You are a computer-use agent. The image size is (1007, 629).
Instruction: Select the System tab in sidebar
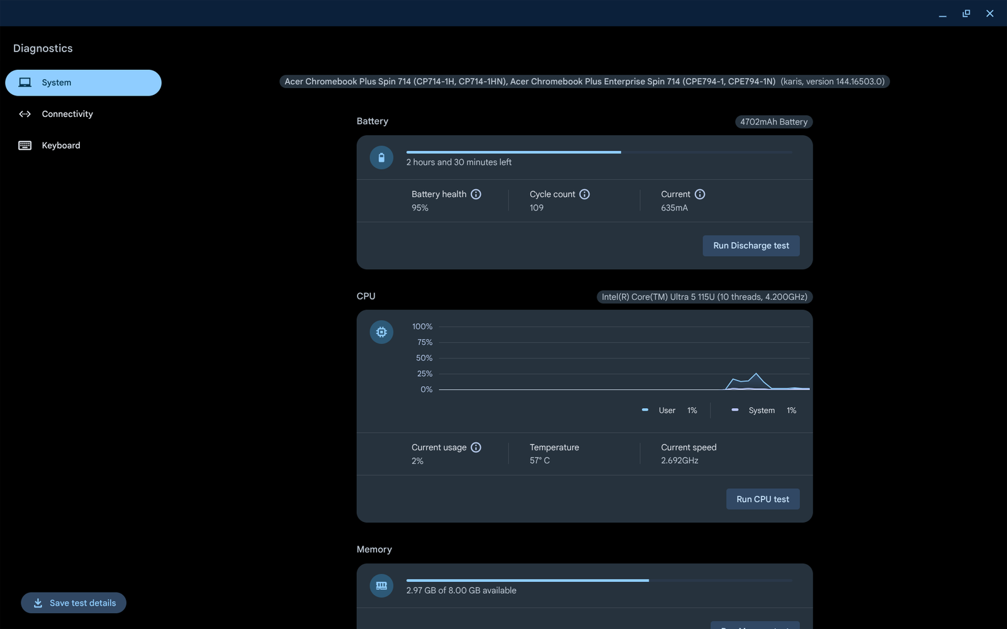pos(83,82)
